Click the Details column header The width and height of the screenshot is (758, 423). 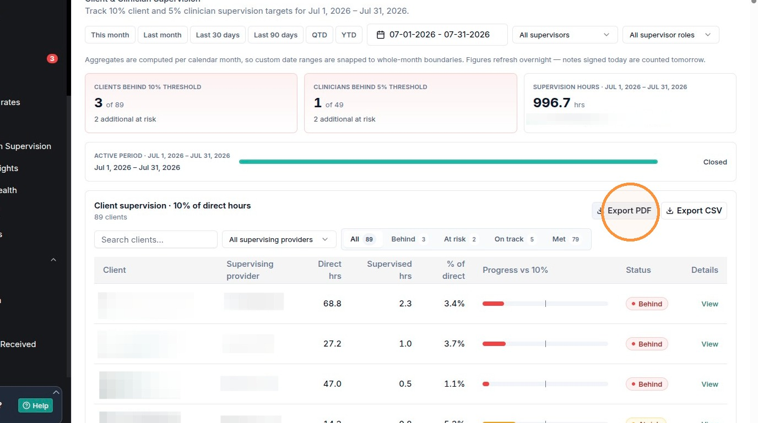705,270
